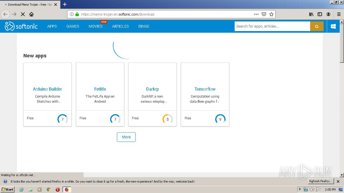
Task: Click the Arduino Builder rating circle 7
Action: [x=63, y=119]
